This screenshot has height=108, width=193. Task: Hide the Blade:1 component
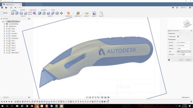[7, 50]
